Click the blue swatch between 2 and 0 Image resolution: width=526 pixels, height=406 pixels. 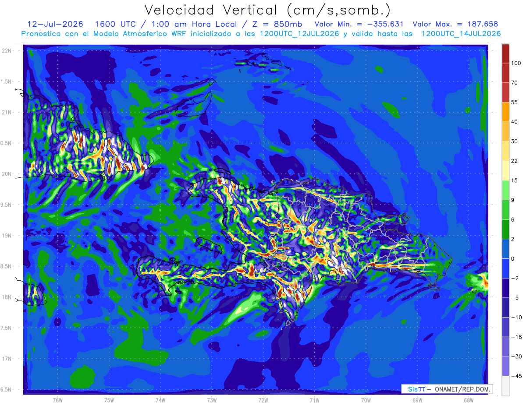pos(505,249)
